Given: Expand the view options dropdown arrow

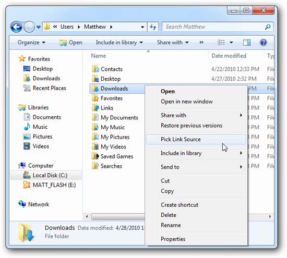Looking at the screenshot, I should (x=231, y=43).
